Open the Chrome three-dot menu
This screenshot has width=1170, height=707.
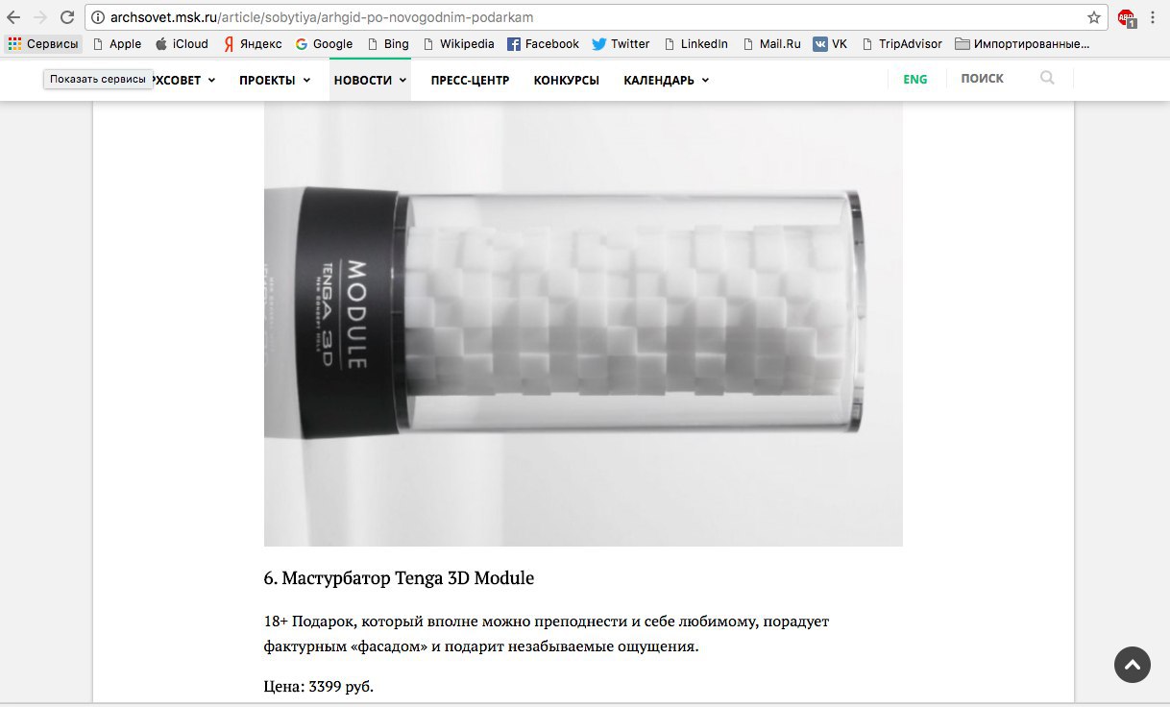coord(1153,17)
